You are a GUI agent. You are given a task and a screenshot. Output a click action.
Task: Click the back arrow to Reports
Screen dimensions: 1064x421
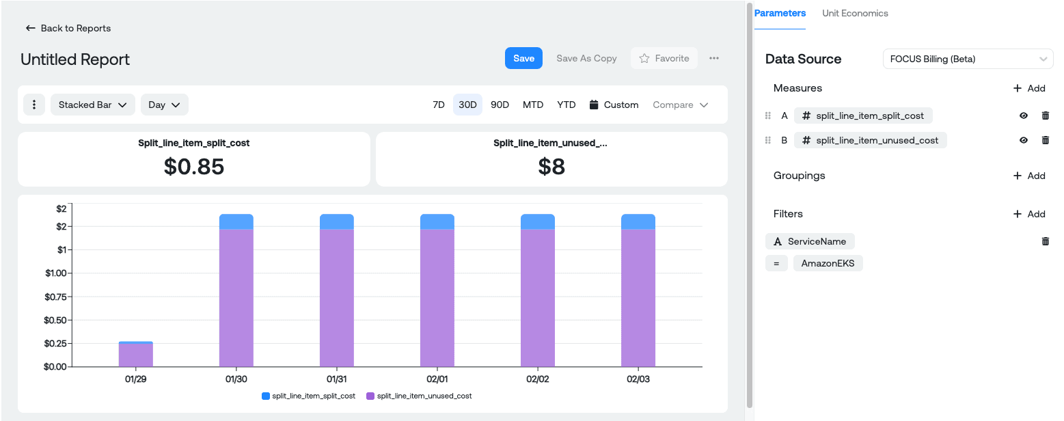point(30,28)
